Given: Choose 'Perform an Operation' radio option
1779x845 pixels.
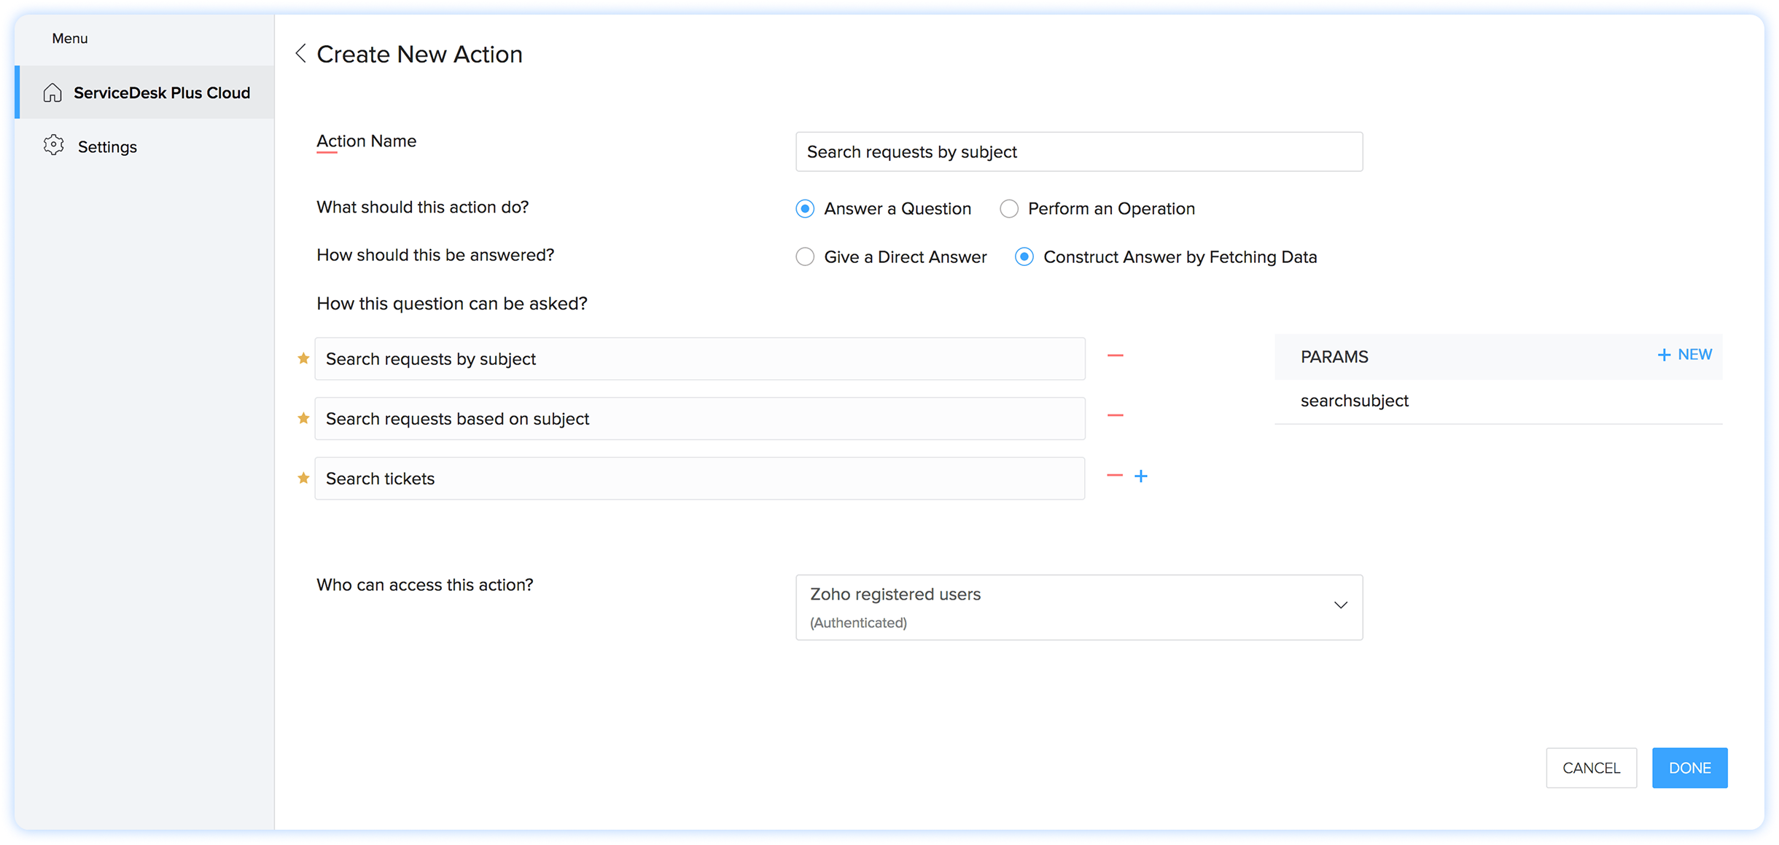Looking at the screenshot, I should [x=1009, y=209].
